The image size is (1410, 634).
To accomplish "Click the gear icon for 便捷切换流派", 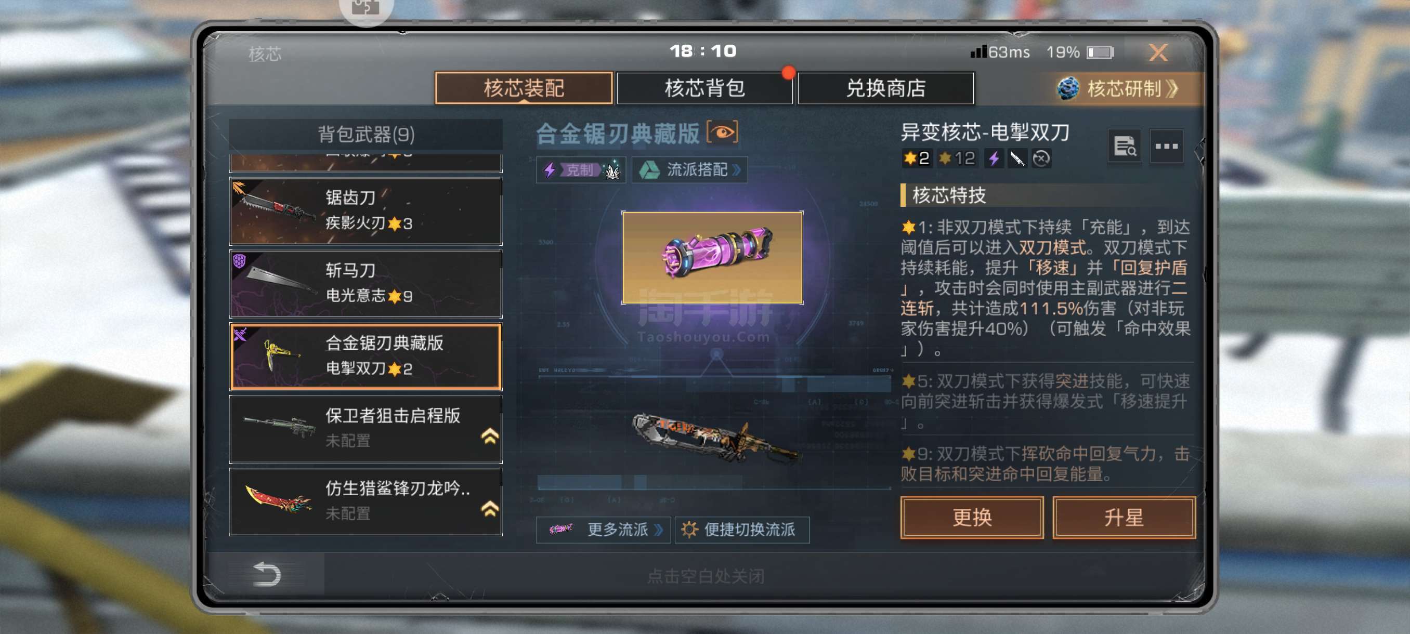I will 689,529.
